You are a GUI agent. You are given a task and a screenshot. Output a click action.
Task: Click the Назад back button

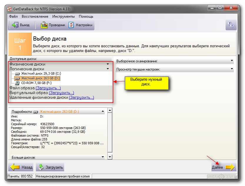21,167
